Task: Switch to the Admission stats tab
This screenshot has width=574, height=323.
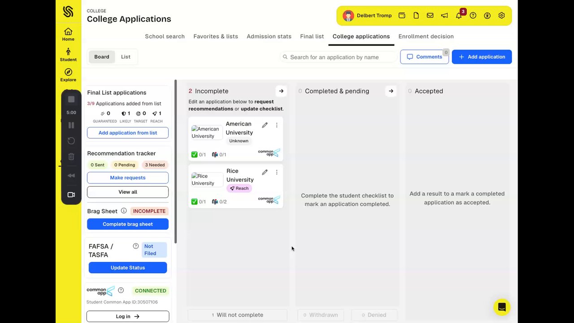Action: pos(269,36)
